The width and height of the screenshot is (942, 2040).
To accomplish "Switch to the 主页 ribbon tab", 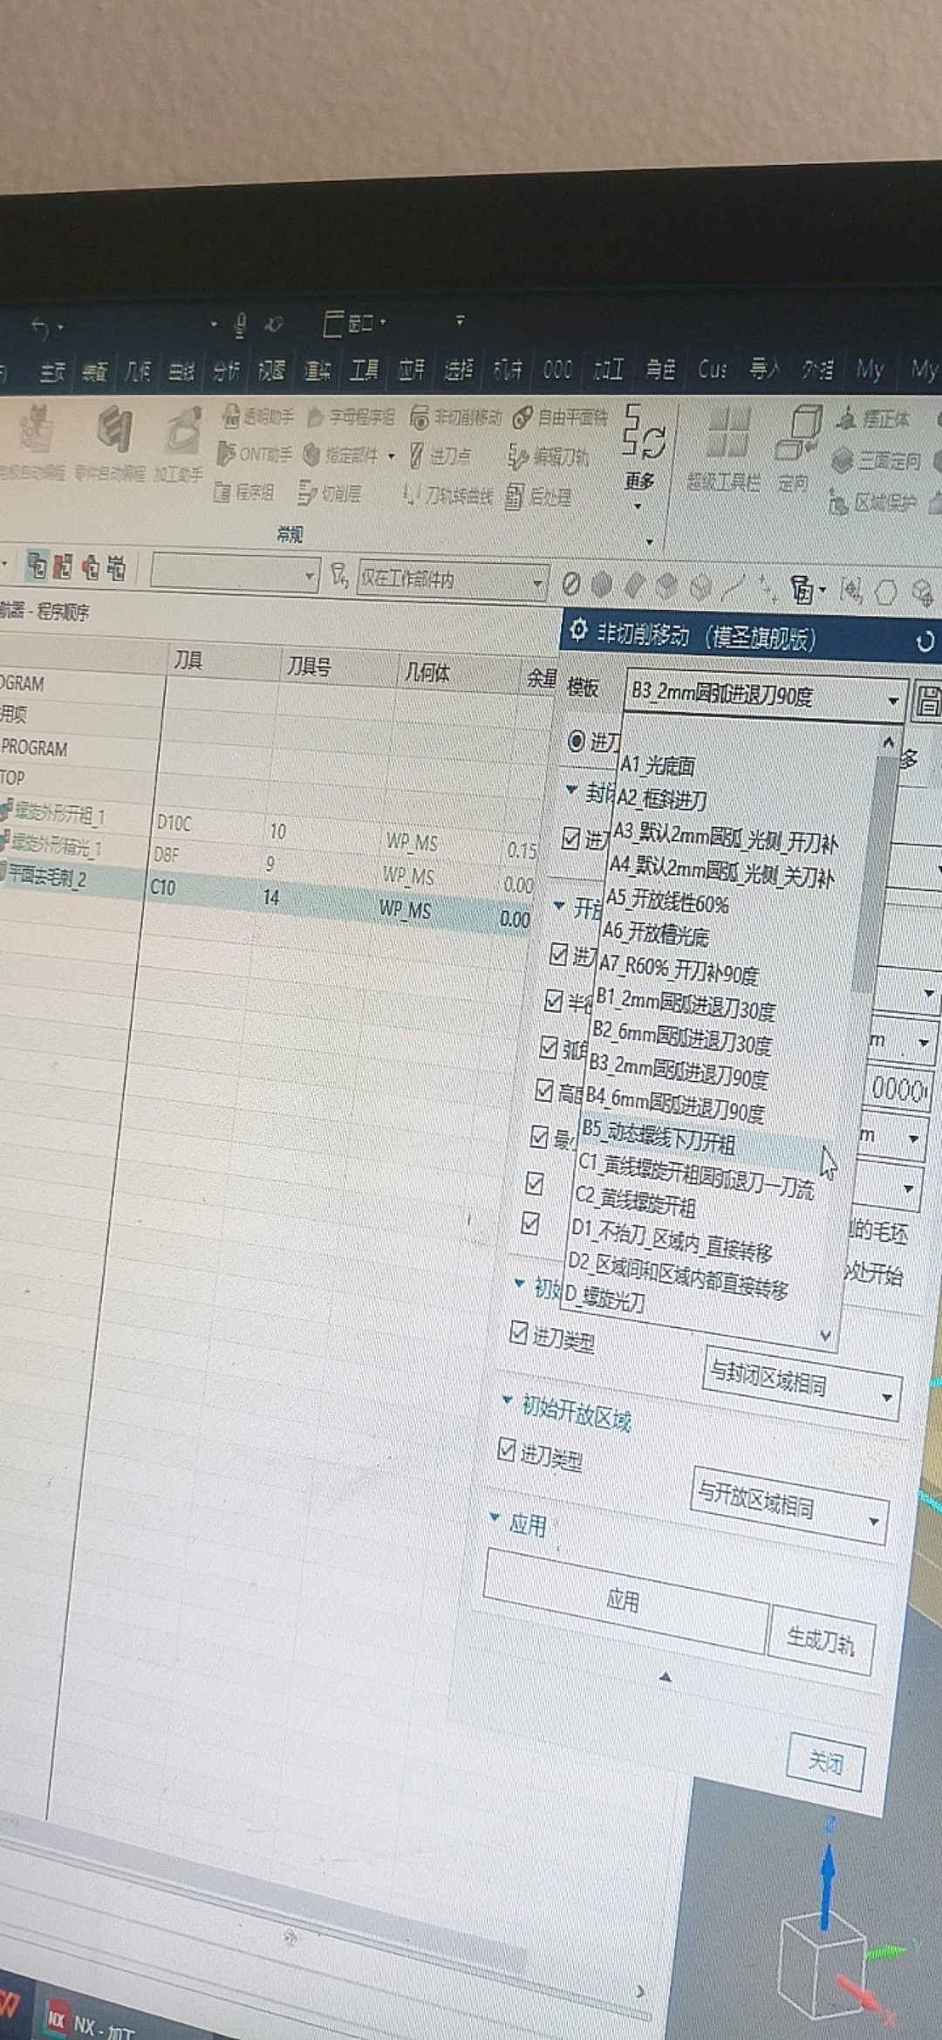I will point(52,373).
